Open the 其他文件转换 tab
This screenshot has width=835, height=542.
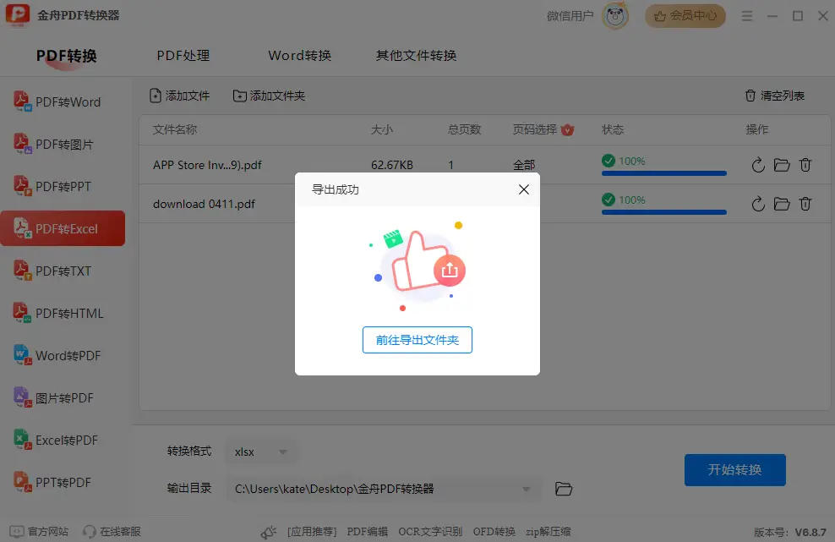click(415, 55)
